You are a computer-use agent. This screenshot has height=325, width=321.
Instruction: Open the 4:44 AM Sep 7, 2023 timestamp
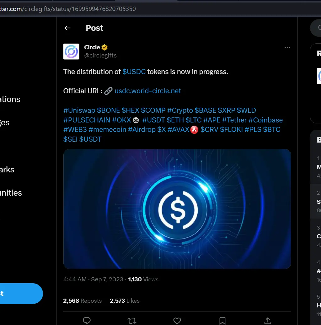(93, 279)
